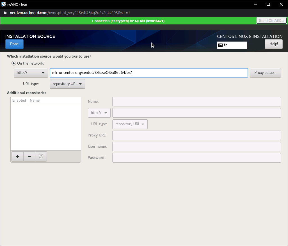This screenshot has height=246, width=288.
Task: Click the Password input field
Action: tap(196, 158)
